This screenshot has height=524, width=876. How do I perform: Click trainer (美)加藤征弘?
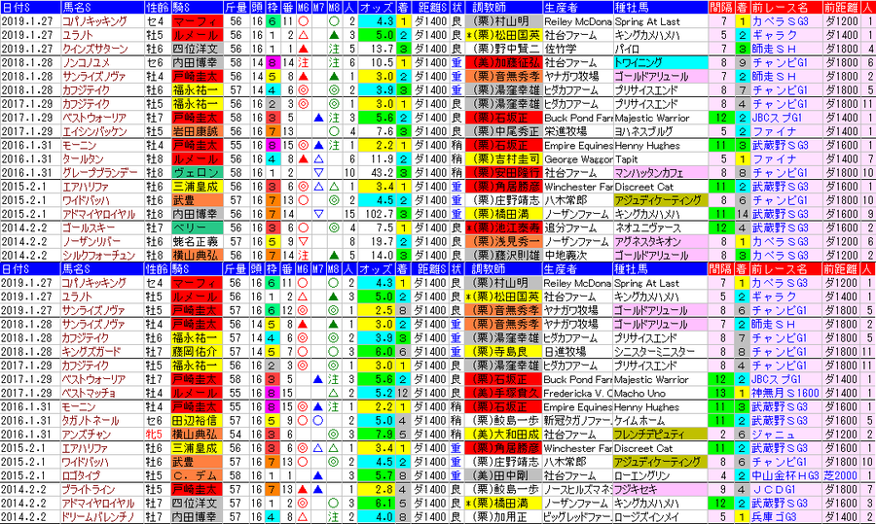[504, 62]
